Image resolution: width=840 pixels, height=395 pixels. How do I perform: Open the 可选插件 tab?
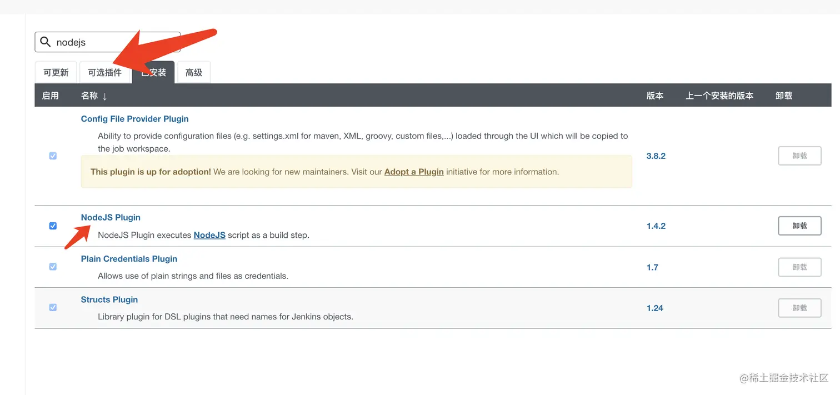coord(104,73)
